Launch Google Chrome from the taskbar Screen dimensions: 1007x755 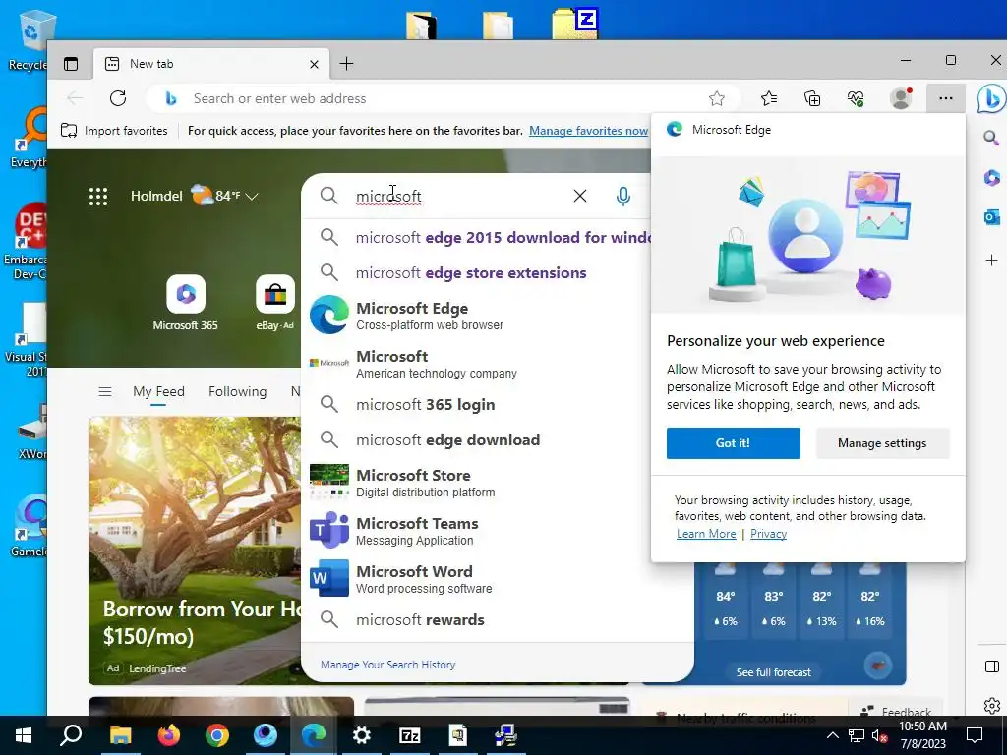(x=217, y=735)
